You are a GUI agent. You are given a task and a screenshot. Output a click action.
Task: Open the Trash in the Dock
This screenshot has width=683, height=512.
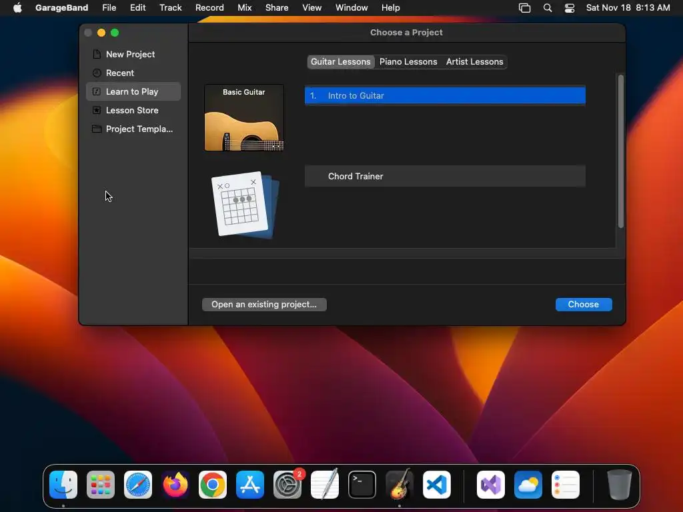click(x=620, y=485)
